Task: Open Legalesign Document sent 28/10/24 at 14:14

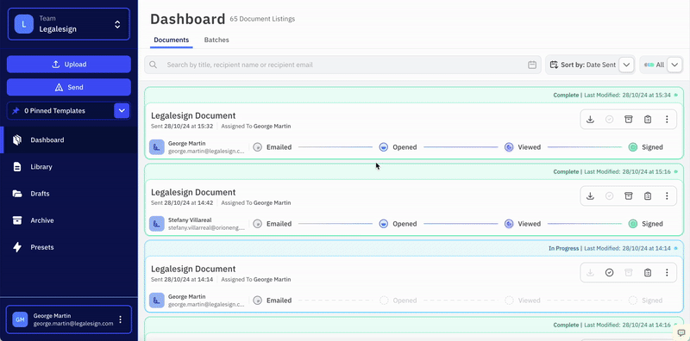Action: click(x=193, y=269)
